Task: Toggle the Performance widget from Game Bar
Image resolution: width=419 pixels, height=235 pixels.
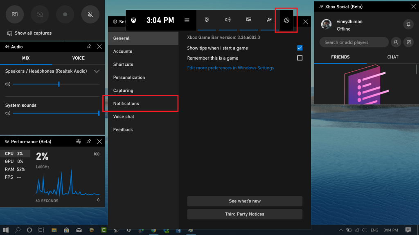Action: (248, 20)
